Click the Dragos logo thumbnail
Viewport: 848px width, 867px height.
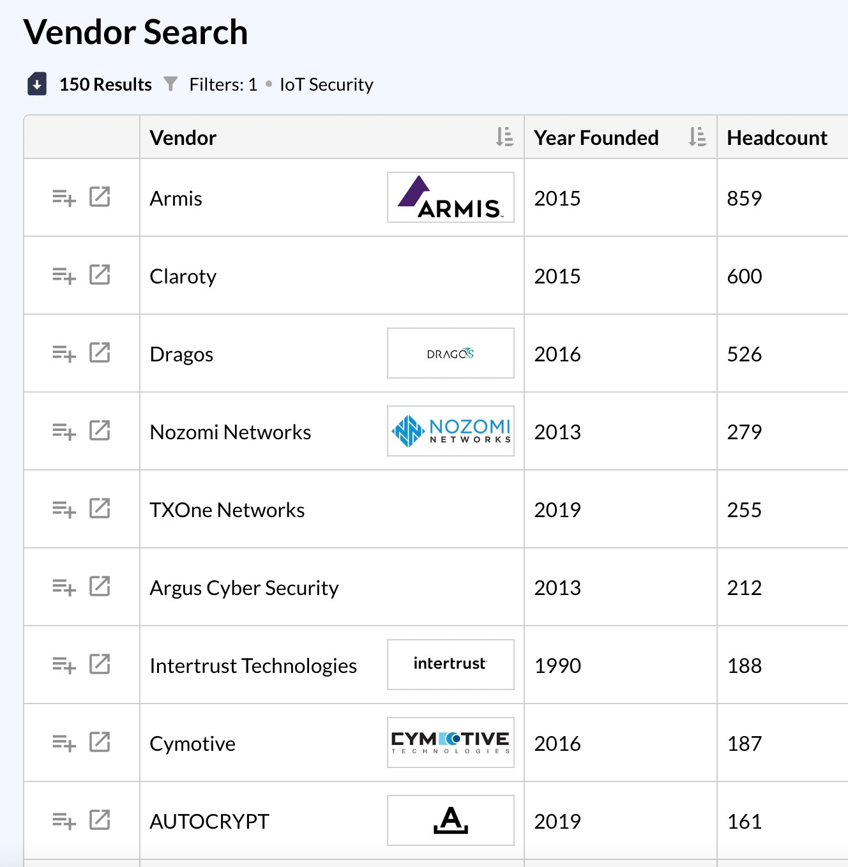click(451, 353)
